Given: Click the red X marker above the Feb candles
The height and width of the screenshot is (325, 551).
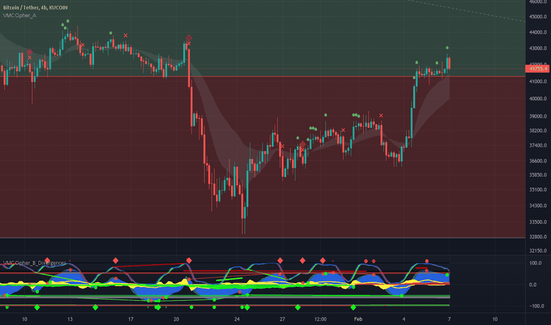Looking at the screenshot, I should pos(381,115).
